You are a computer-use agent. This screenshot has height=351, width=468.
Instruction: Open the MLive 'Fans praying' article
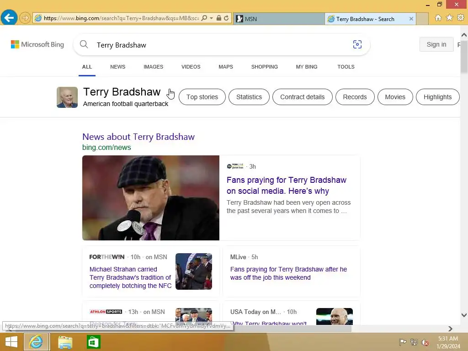(x=289, y=273)
